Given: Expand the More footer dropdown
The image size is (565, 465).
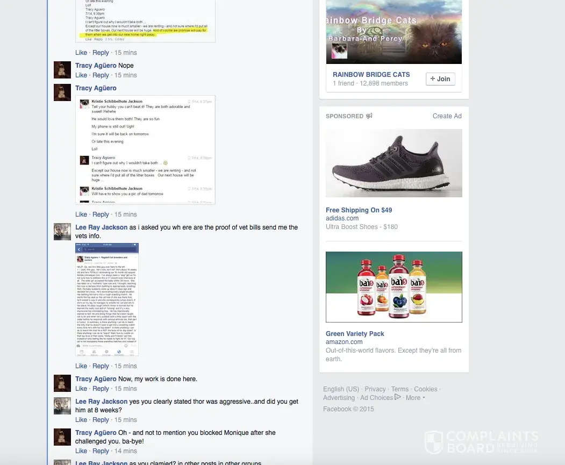Looking at the screenshot, I should [x=415, y=398].
